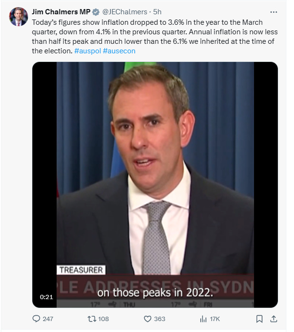Click the verified badge next to name

(x=96, y=12)
